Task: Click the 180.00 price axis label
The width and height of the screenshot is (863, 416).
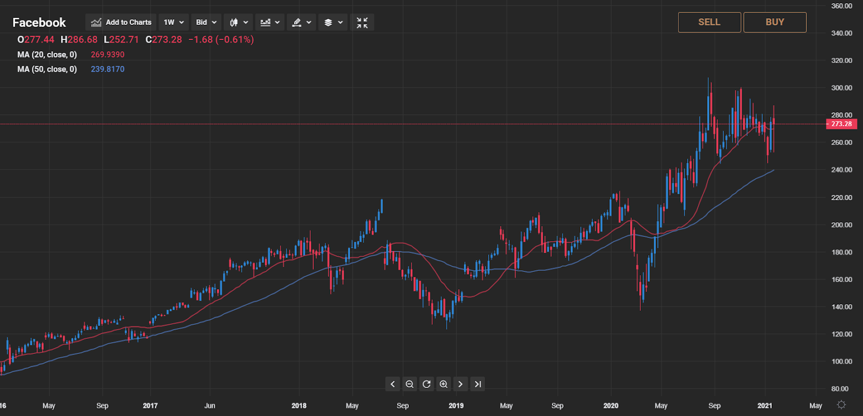Action: point(841,252)
